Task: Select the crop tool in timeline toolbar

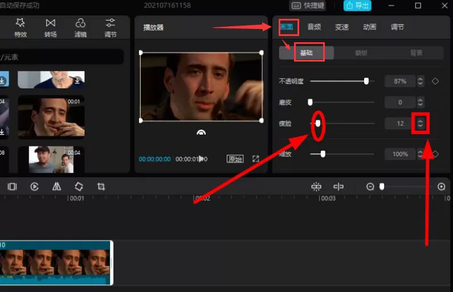Action: (x=101, y=186)
